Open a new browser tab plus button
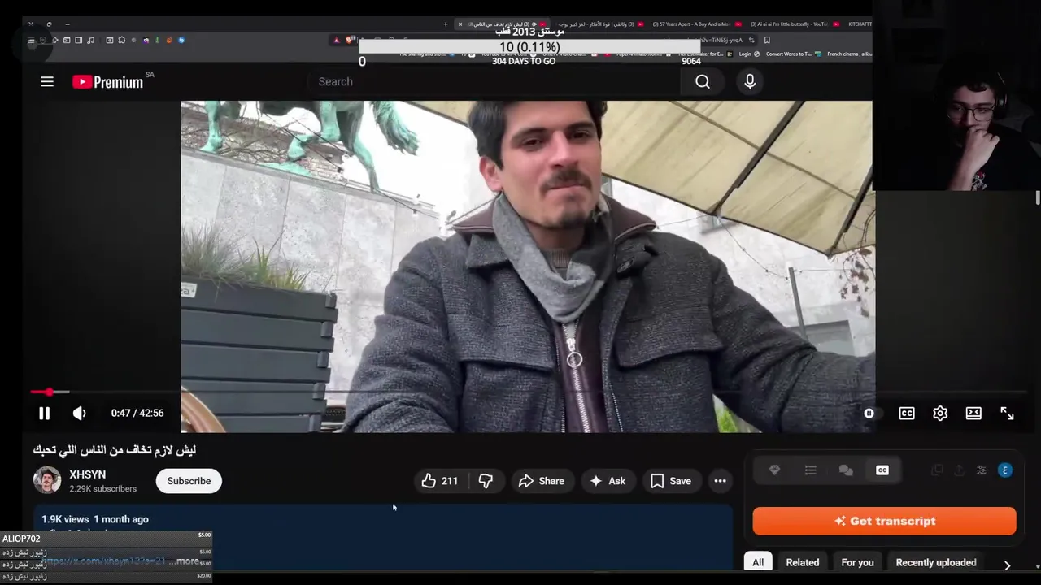The image size is (1041, 585). tap(445, 24)
